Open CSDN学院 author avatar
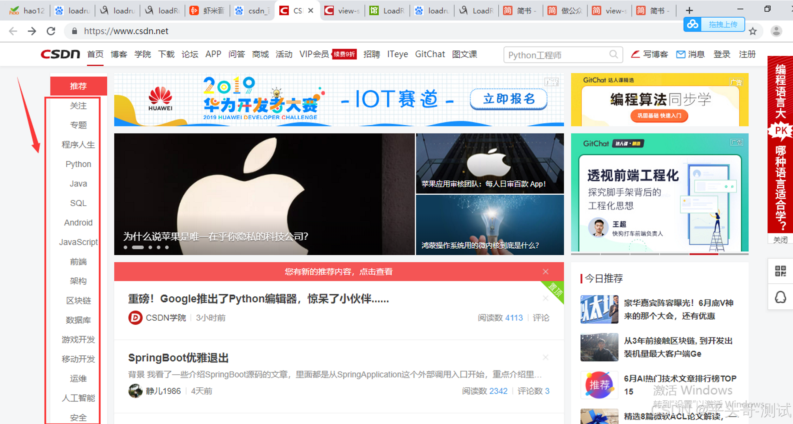The image size is (793, 424). click(135, 318)
